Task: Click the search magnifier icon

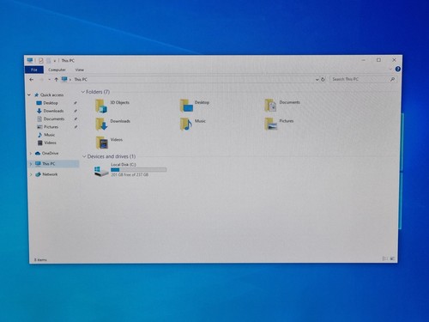Action: coord(392,79)
